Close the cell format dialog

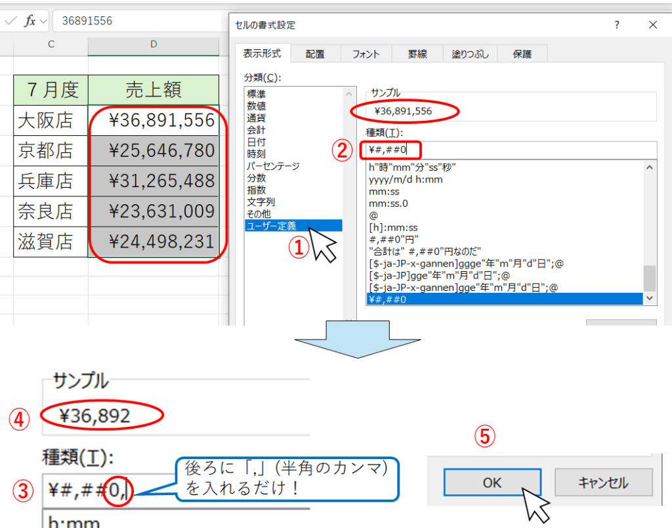pos(652,25)
